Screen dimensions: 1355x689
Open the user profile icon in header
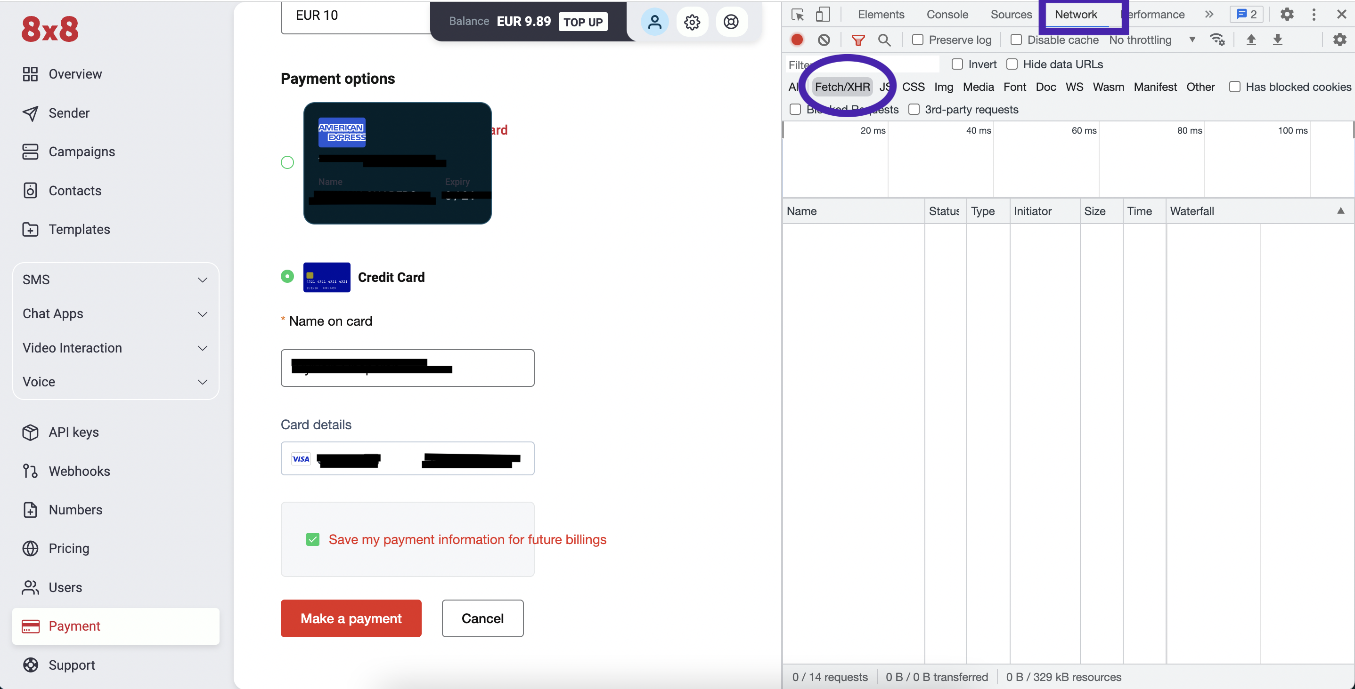click(x=654, y=22)
